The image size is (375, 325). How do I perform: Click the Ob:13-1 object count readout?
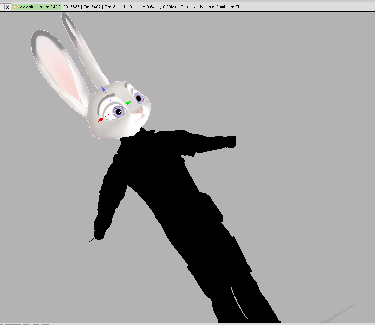tap(113, 7)
